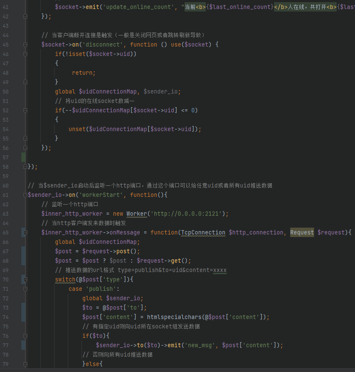The image size is (355, 372).
Task: Click the unset call on line 54
Action: click(77, 129)
